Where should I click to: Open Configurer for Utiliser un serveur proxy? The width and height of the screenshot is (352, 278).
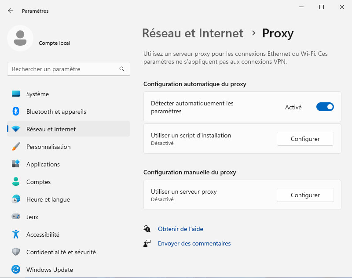point(305,195)
